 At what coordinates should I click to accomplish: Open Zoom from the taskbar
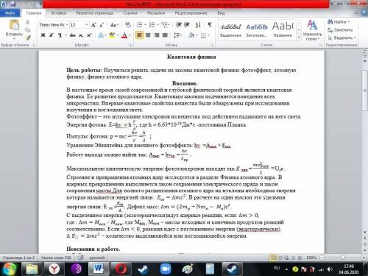[166, 269]
